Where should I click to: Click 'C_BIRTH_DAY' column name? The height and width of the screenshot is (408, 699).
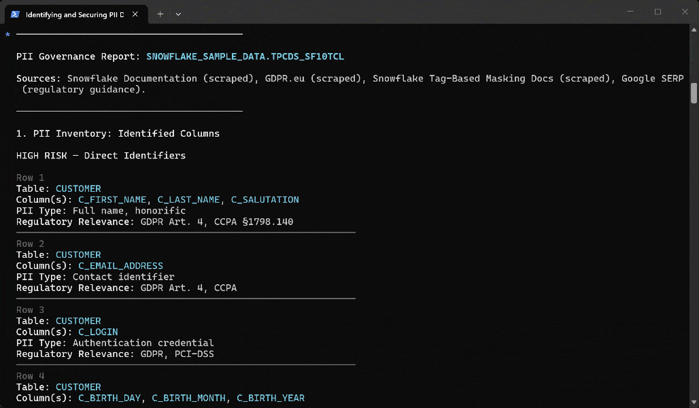109,398
